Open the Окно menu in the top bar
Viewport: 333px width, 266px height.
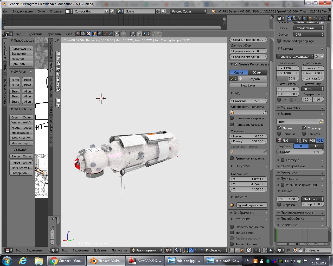[41, 11]
